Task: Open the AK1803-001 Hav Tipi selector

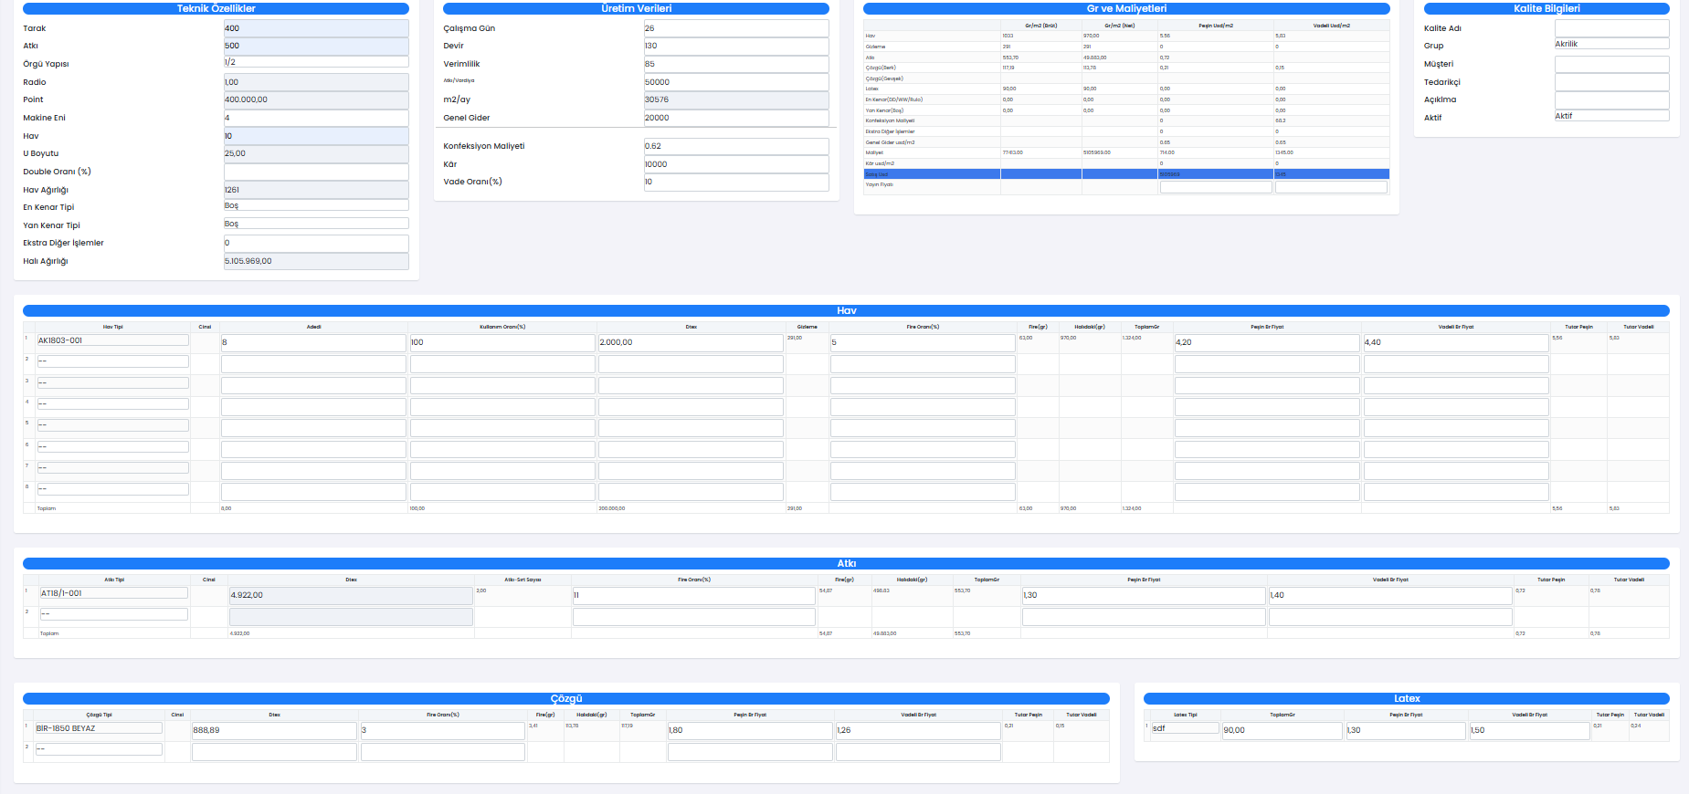Action: click(x=112, y=340)
